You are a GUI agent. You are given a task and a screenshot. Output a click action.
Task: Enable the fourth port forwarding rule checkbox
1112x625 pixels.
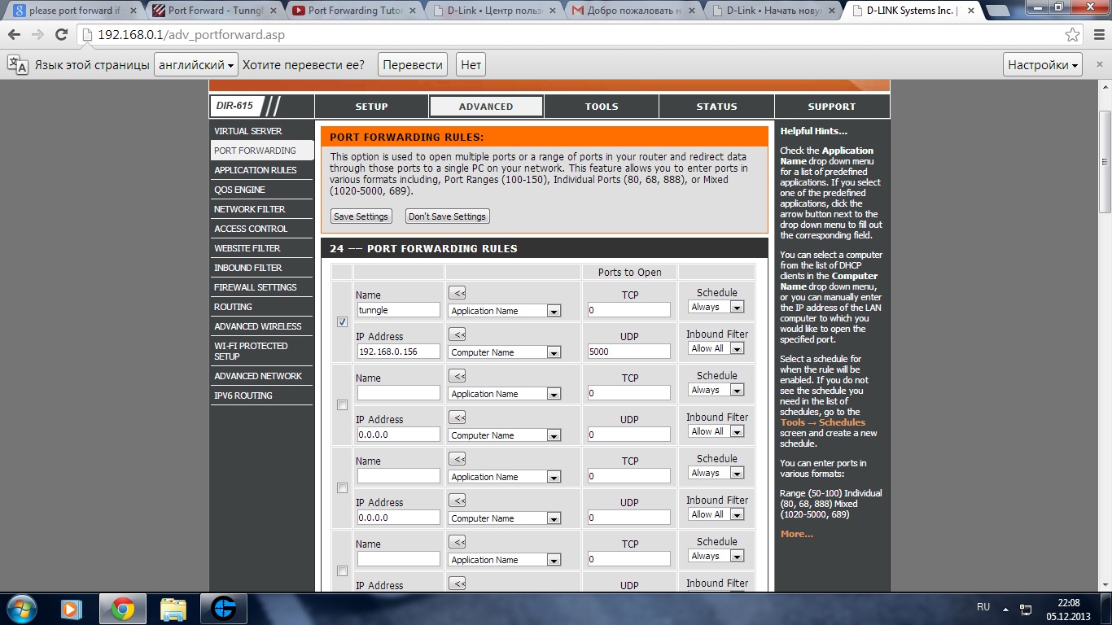point(342,571)
